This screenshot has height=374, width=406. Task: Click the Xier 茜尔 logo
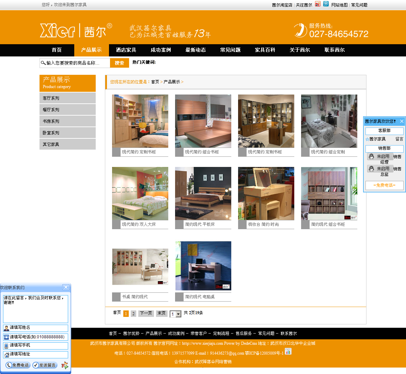click(x=76, y=31)
